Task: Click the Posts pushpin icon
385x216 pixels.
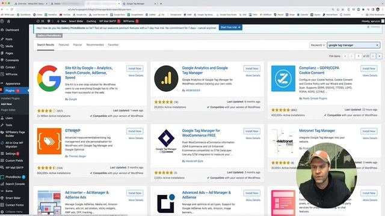Action: [x=2, y=39]
